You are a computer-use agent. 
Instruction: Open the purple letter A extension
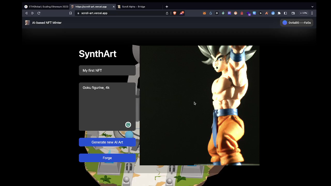click(229, 13)
